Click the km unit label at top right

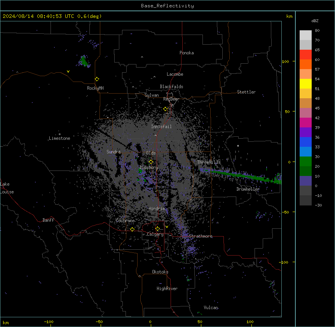290,16
